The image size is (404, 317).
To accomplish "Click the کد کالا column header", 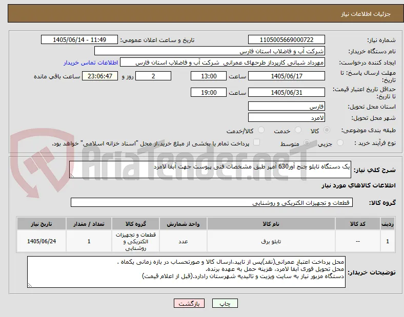I will (358, 224).
